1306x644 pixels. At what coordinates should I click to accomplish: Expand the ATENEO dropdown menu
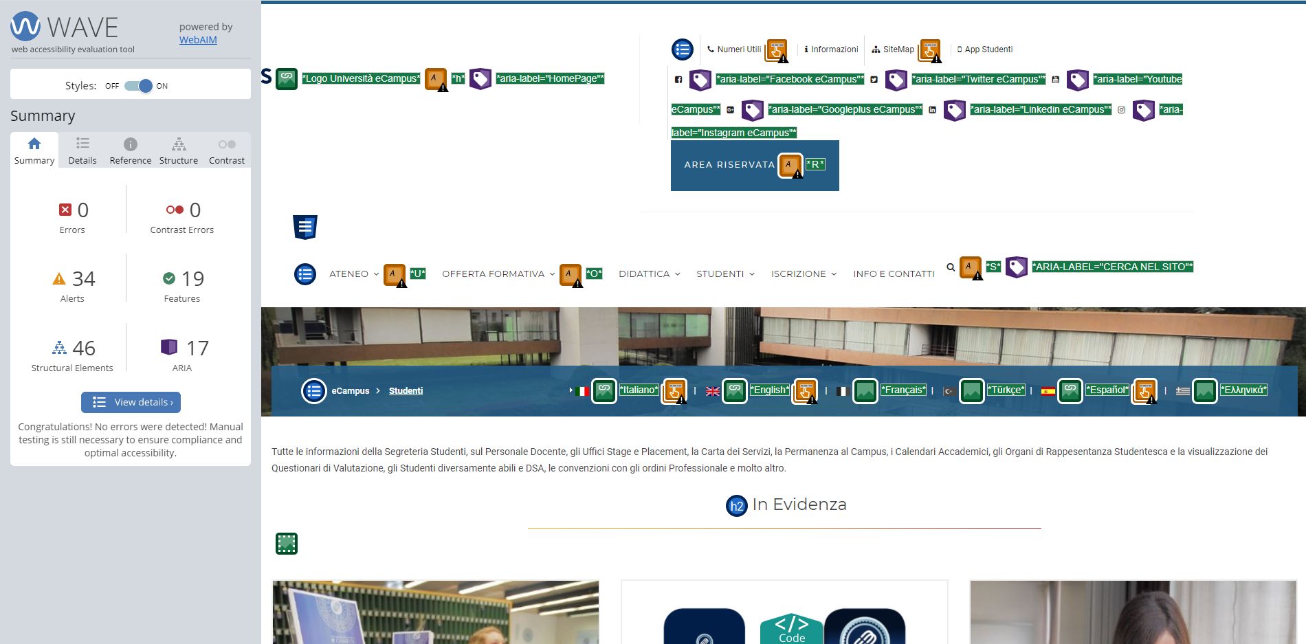354,274
